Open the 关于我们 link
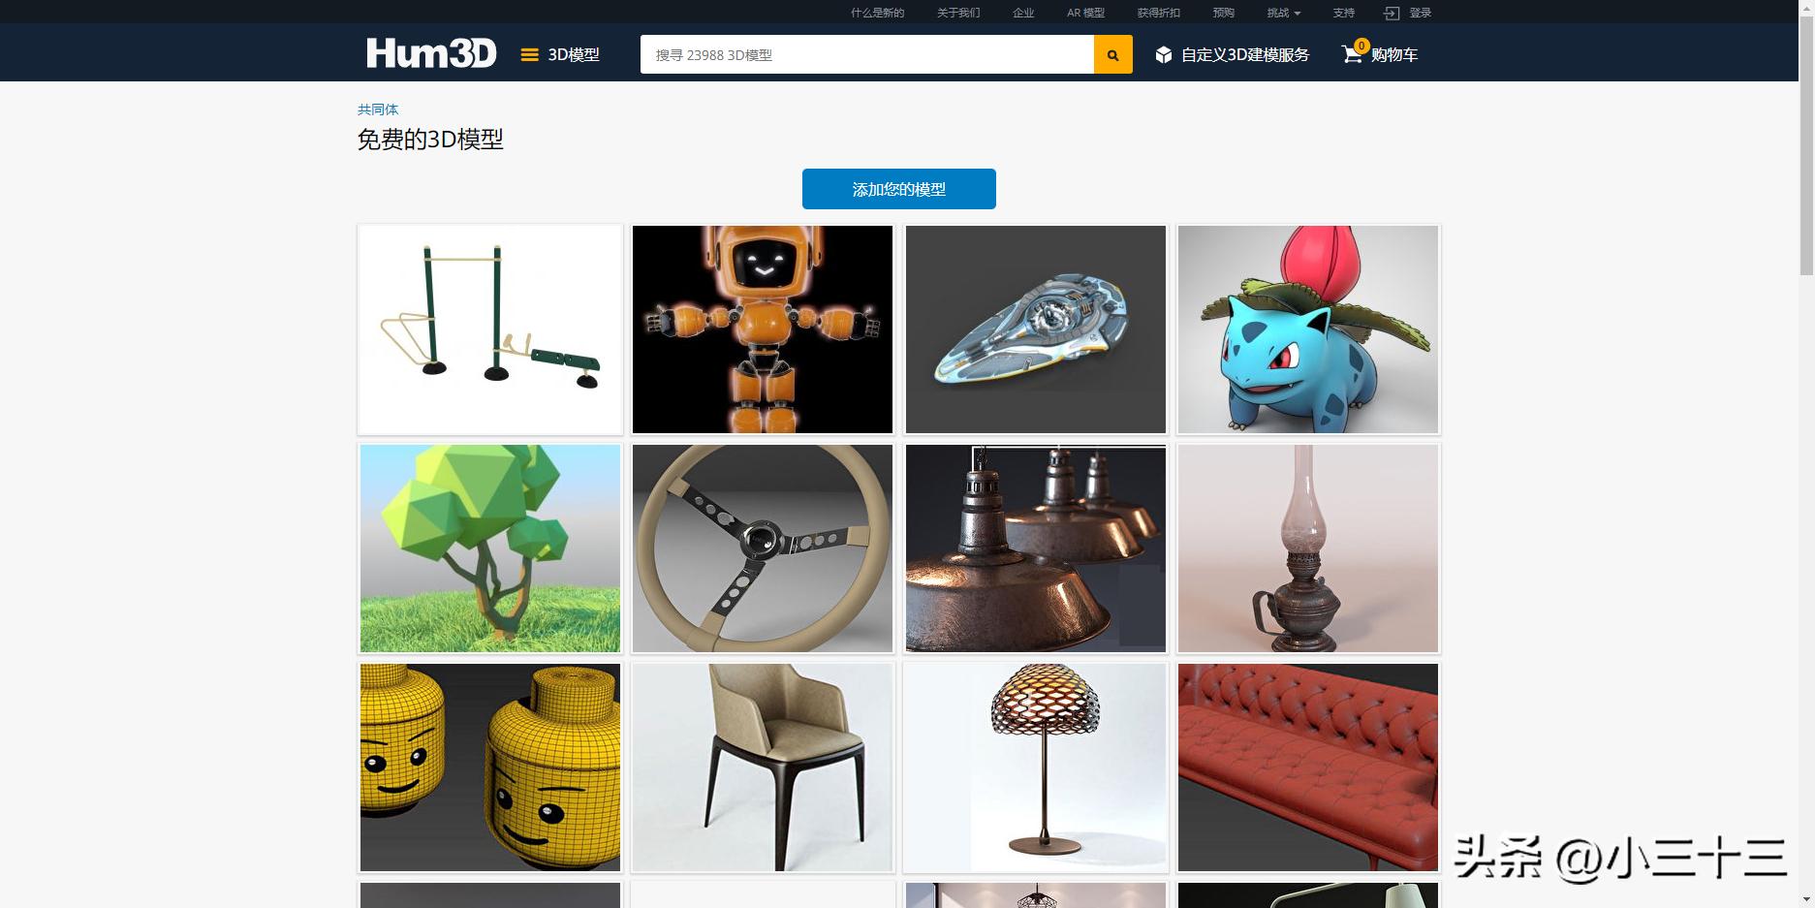Screen dimensions: 1815x908 tap(958, 13)
